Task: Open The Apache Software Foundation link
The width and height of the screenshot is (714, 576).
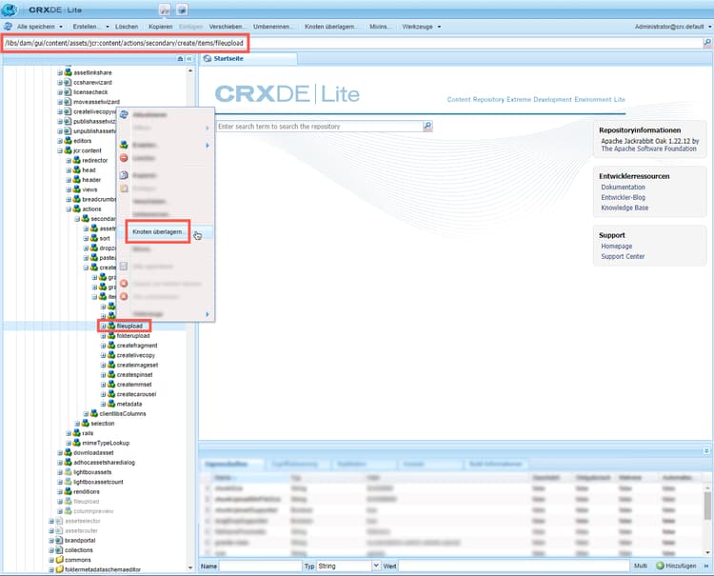Action: click(648, 149)
